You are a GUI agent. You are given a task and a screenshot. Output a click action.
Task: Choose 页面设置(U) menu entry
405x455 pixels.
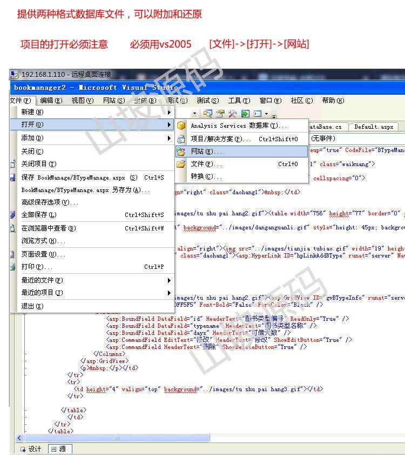(x=92, y=254)
